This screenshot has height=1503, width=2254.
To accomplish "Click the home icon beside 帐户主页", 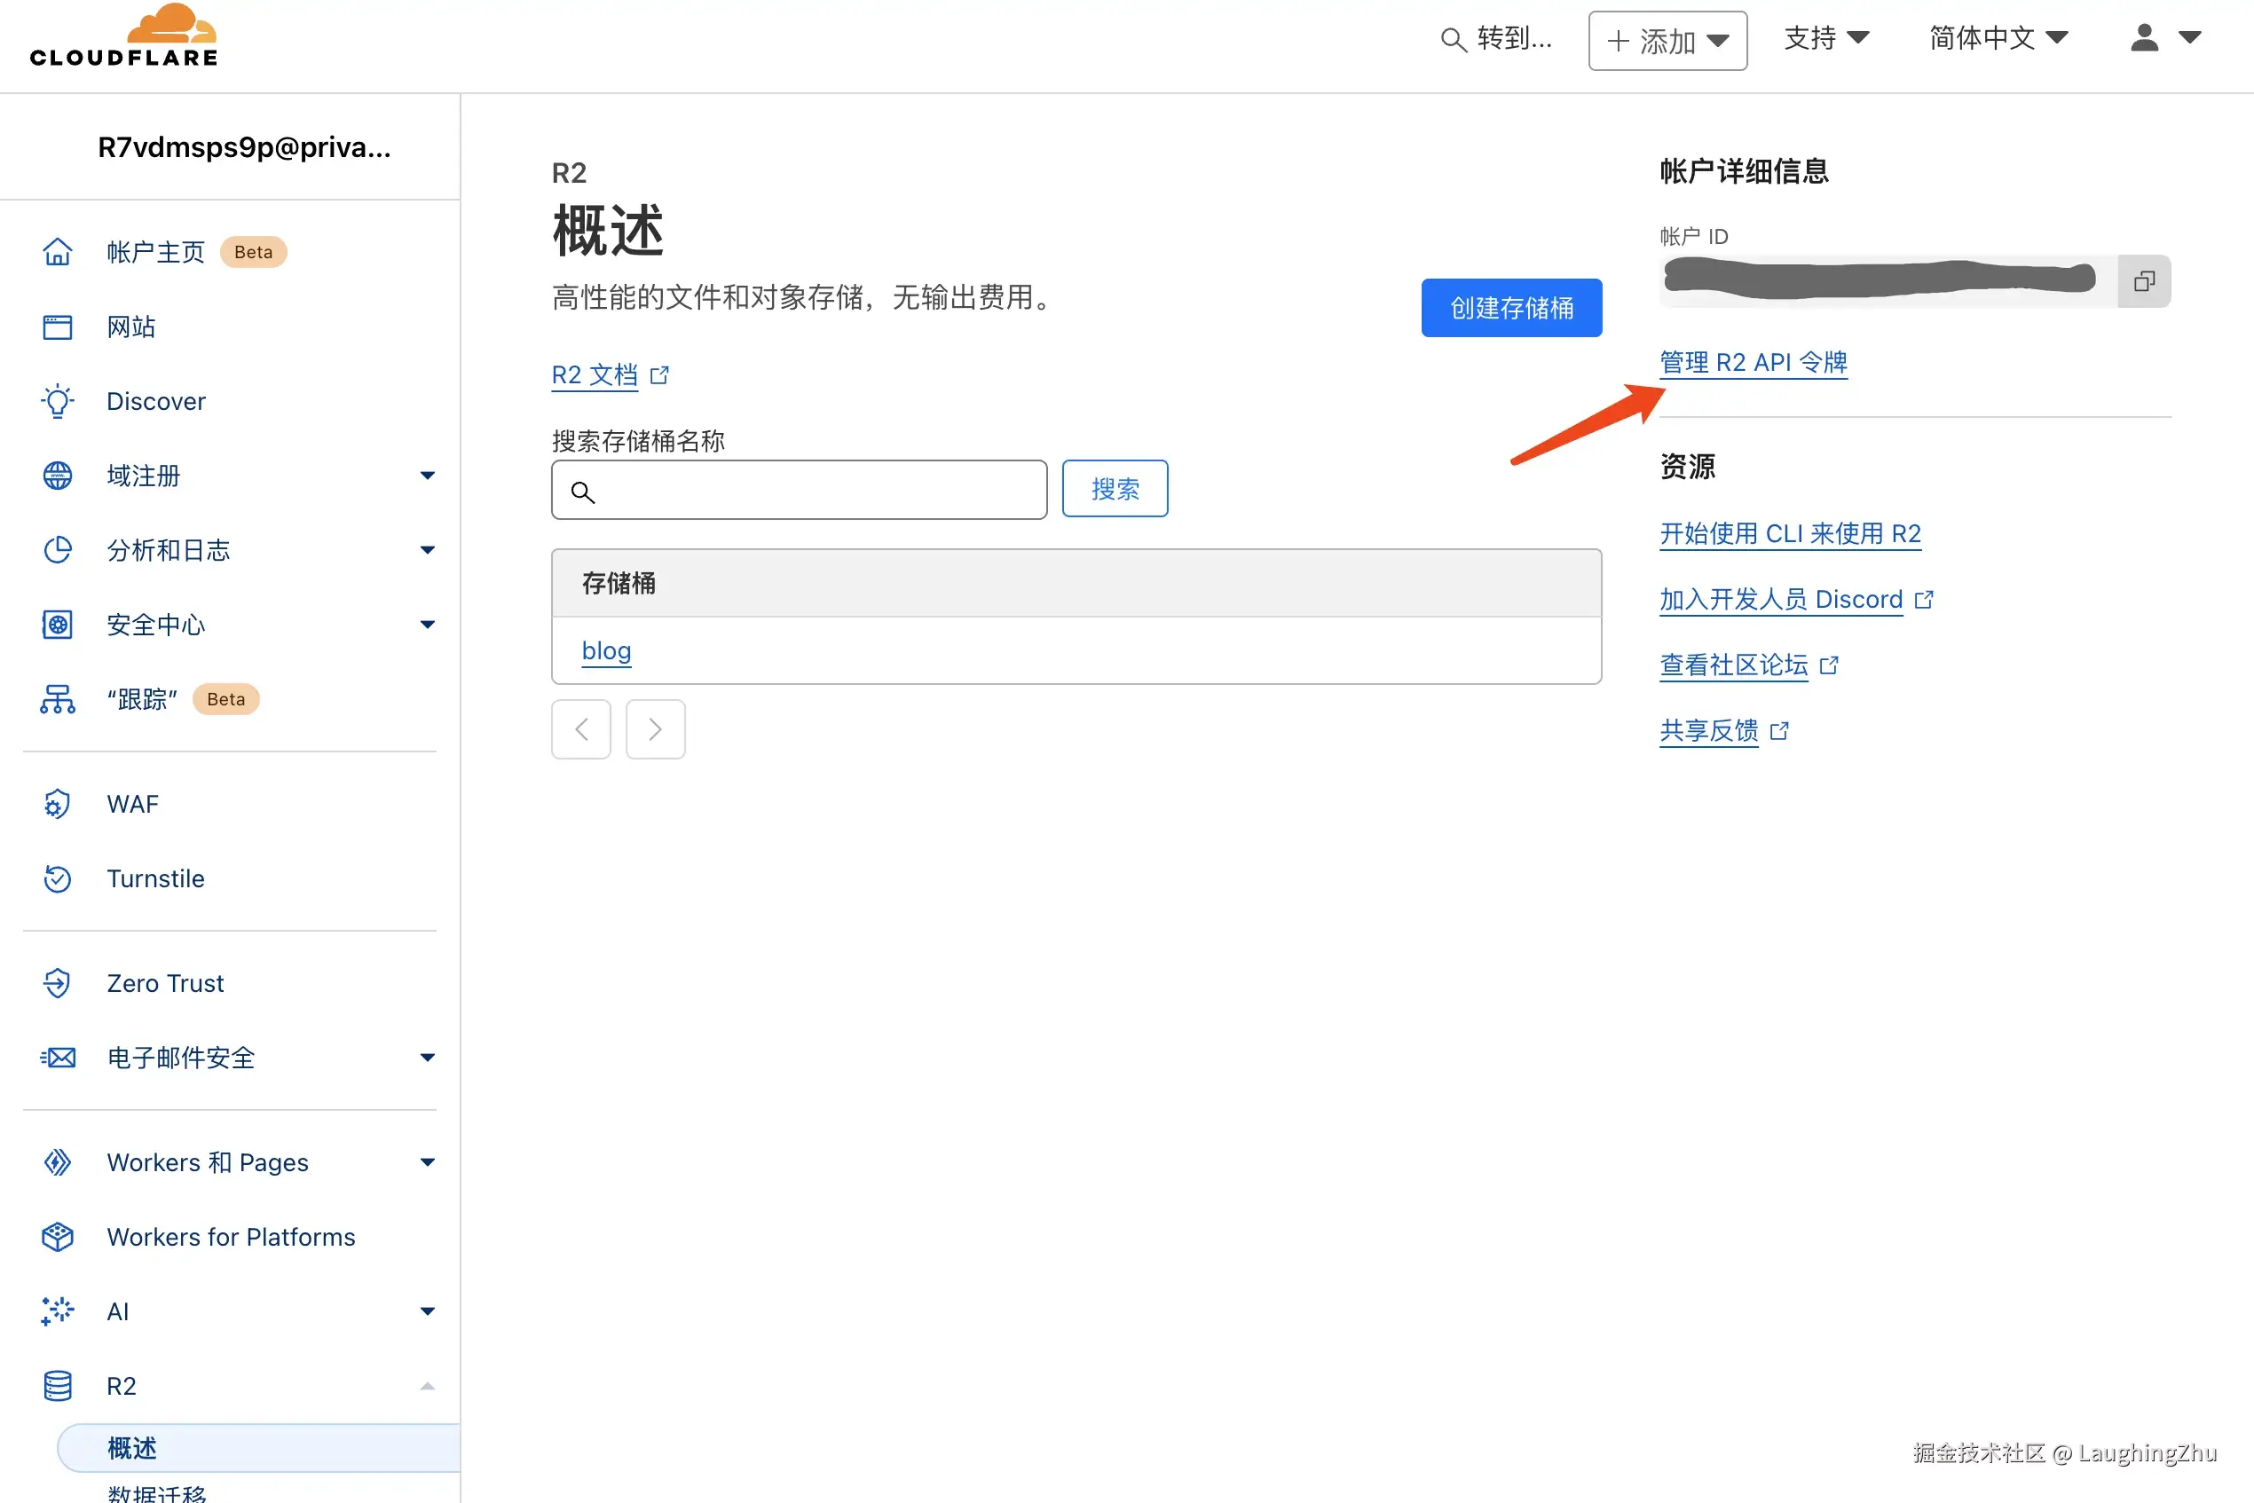I will (58, 252).
